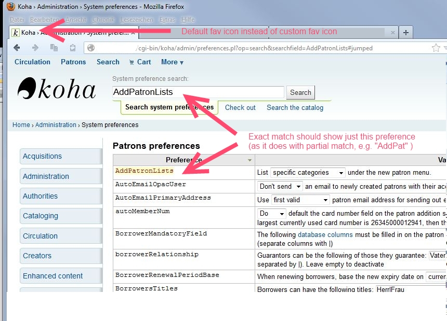Open AddPatronLists 'specific categories' dropdown
Screen dimensions: 447x321
coord(308,172)
